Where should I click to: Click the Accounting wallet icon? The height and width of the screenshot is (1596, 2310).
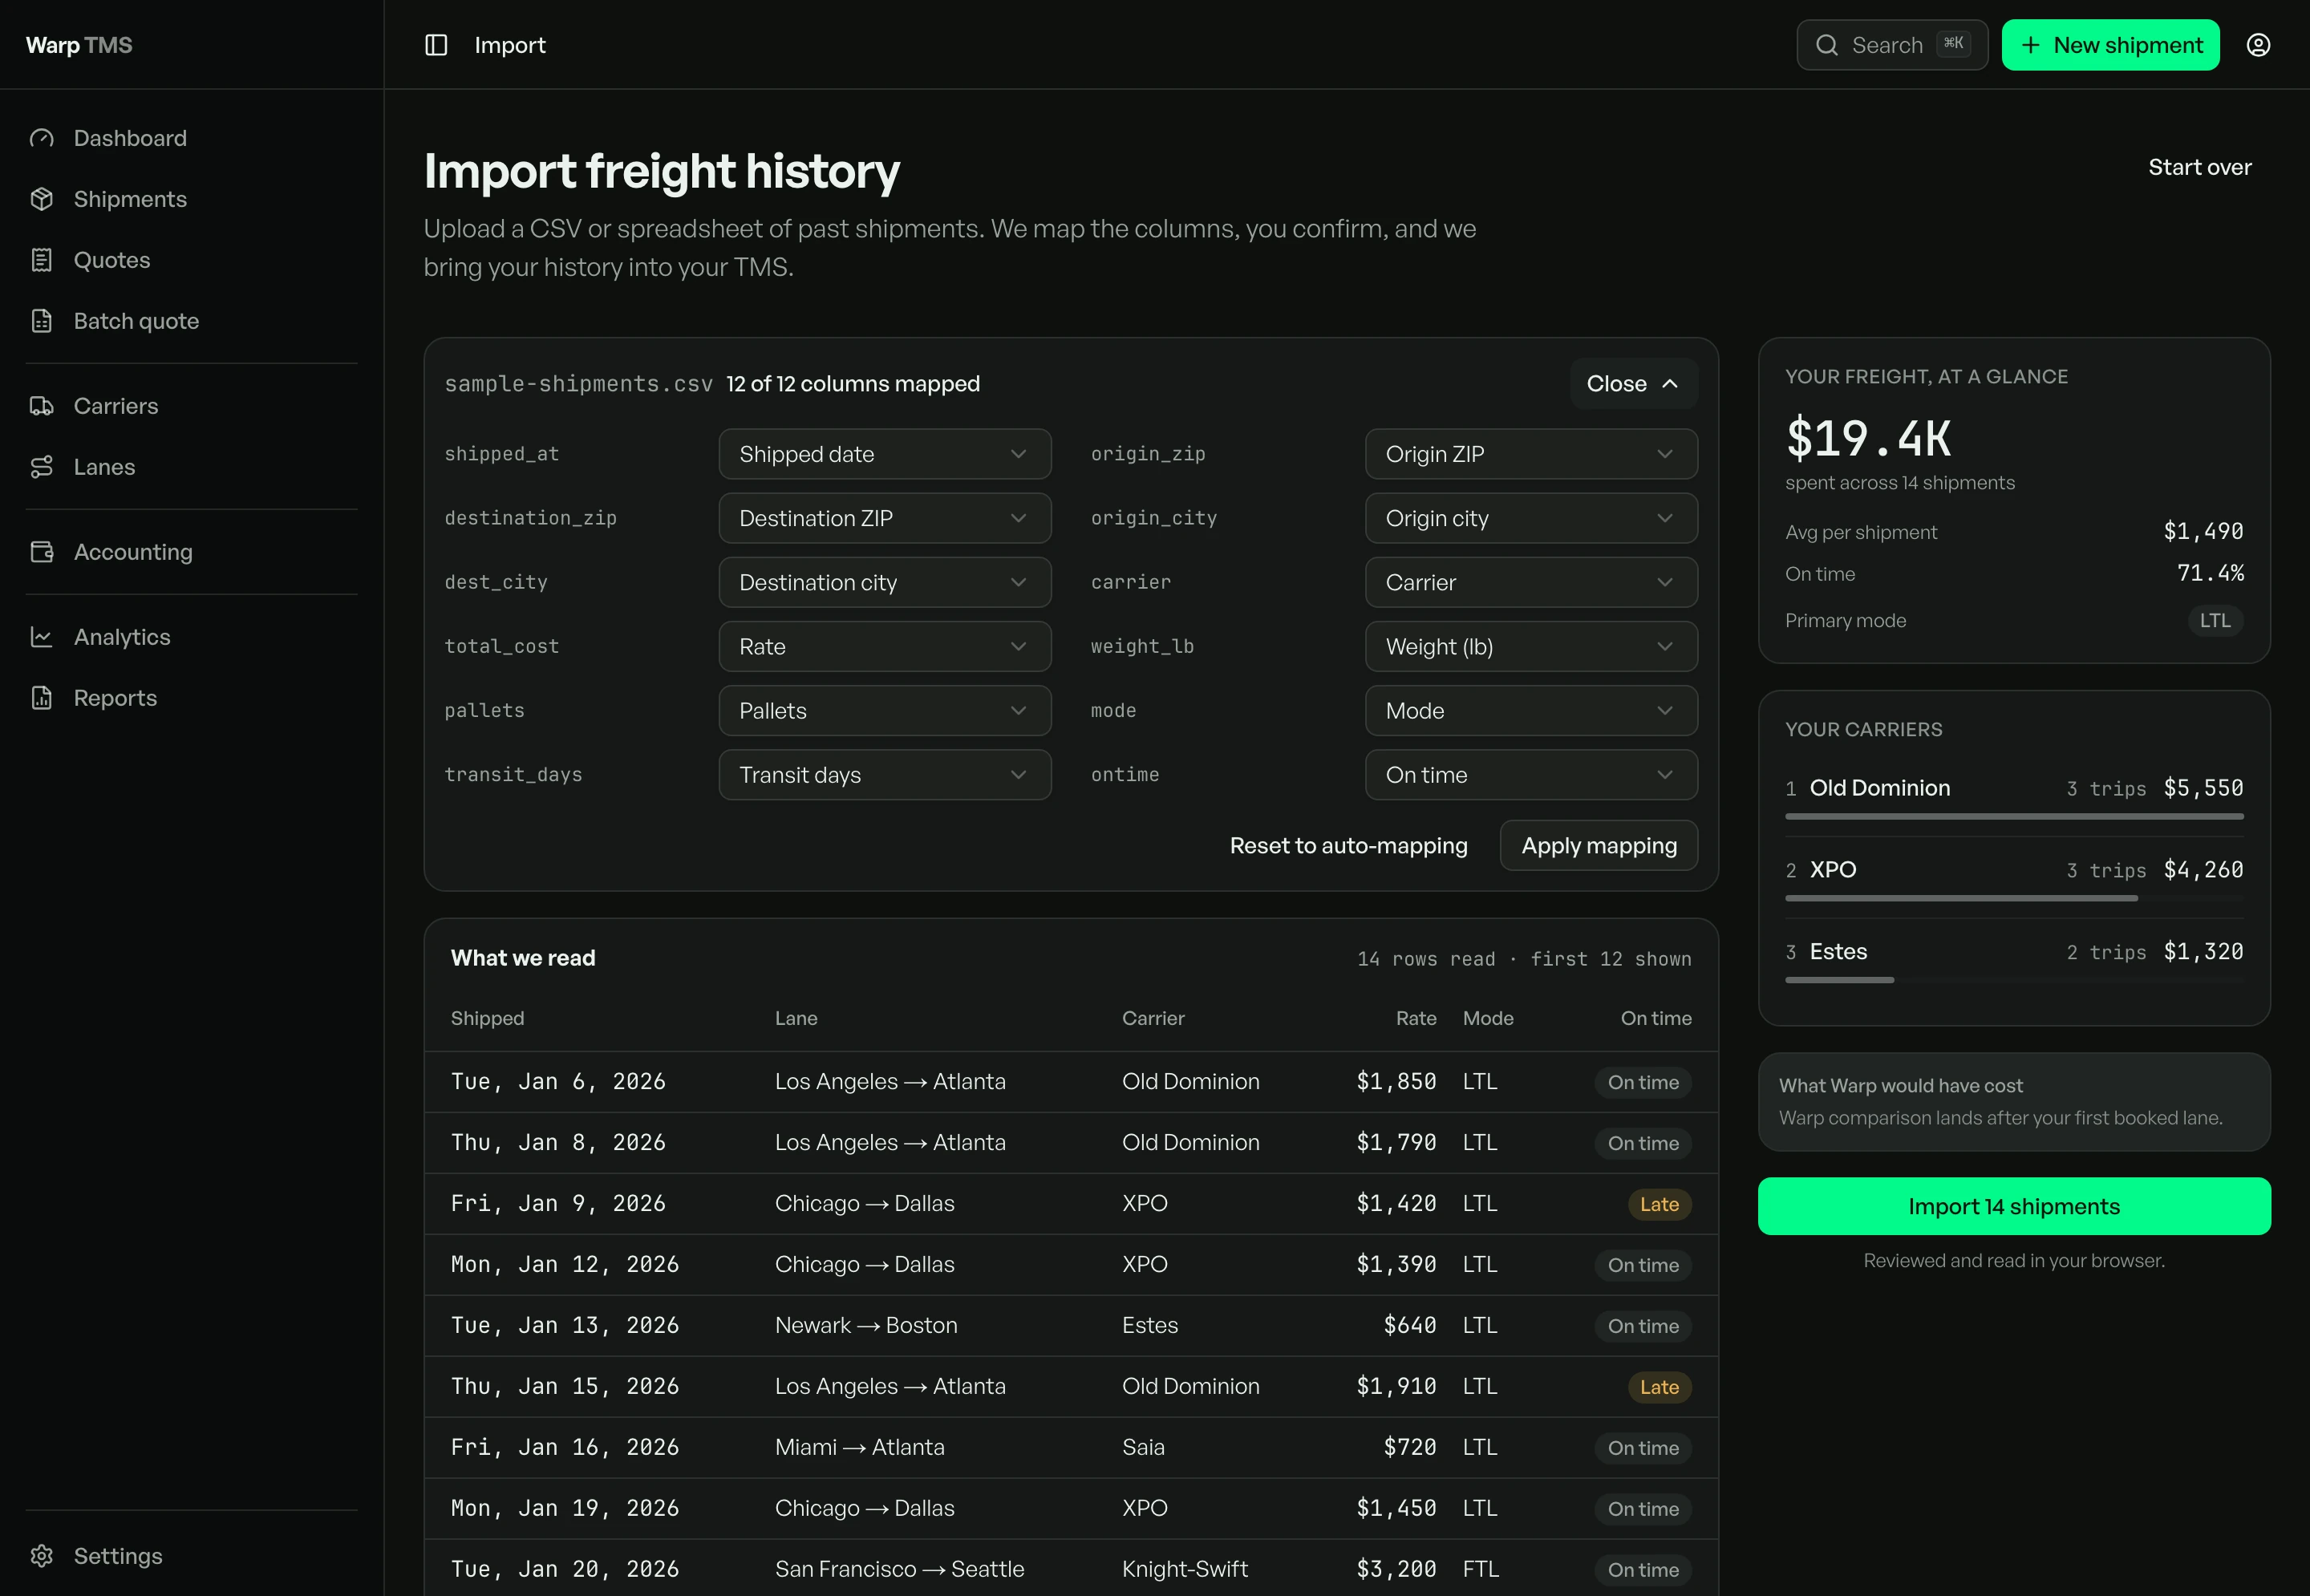[x=41, y=552]
